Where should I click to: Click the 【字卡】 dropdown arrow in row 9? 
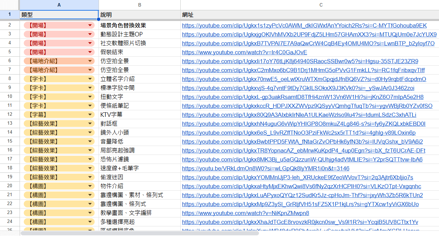click(x=90, y=88)
